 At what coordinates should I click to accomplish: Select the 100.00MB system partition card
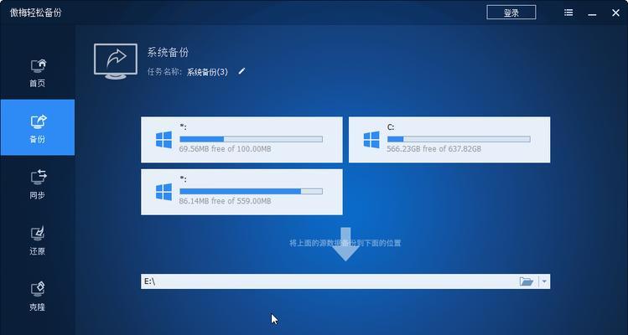click(x=241, y=140)
